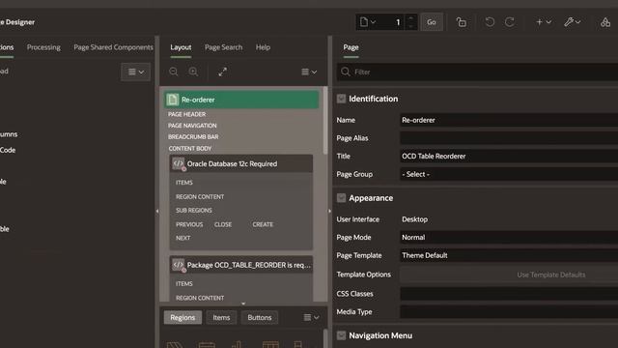
Task: Select the Regions gallery tab
Action: [183, 317]
